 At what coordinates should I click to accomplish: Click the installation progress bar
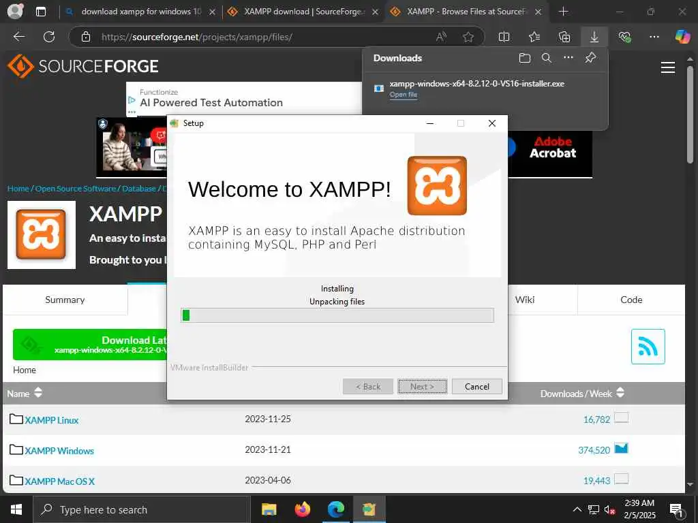point(337,315)
